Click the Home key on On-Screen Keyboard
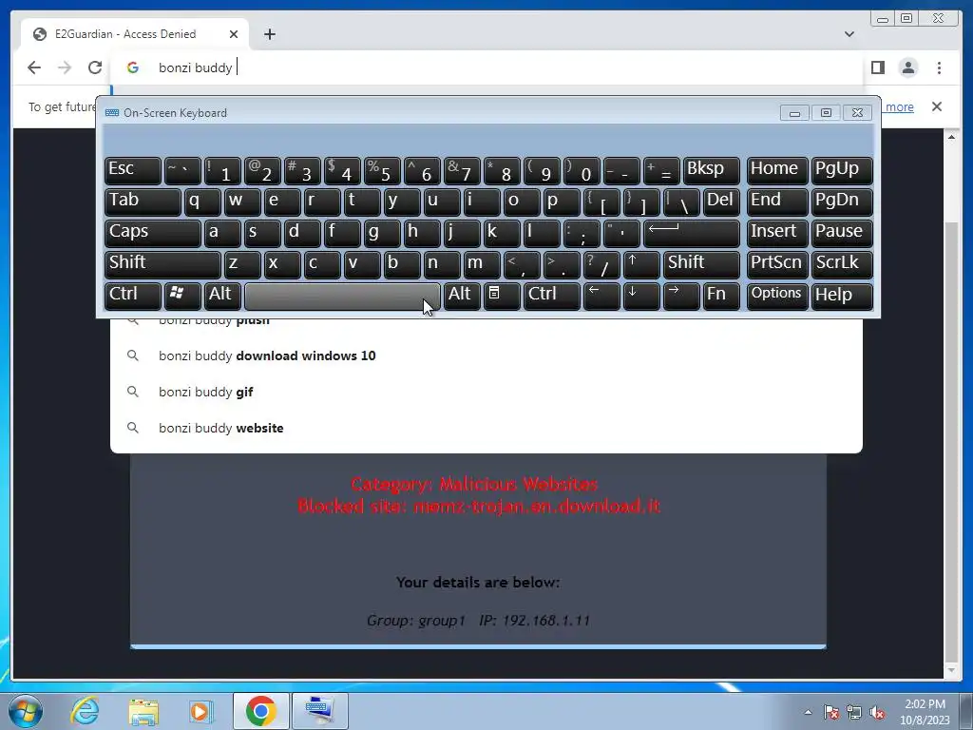The height and width of the screenshot is (730, 973). pyautogui.click(x=777, y=170)
